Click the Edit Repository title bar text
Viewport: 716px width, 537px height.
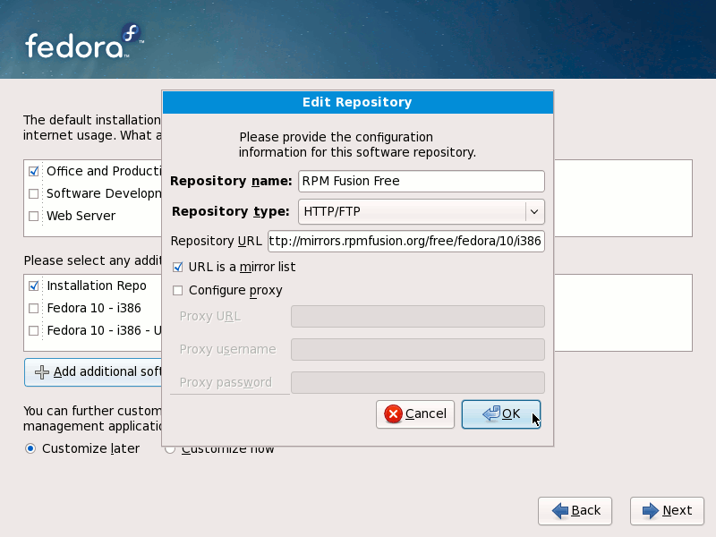(357, 102)
